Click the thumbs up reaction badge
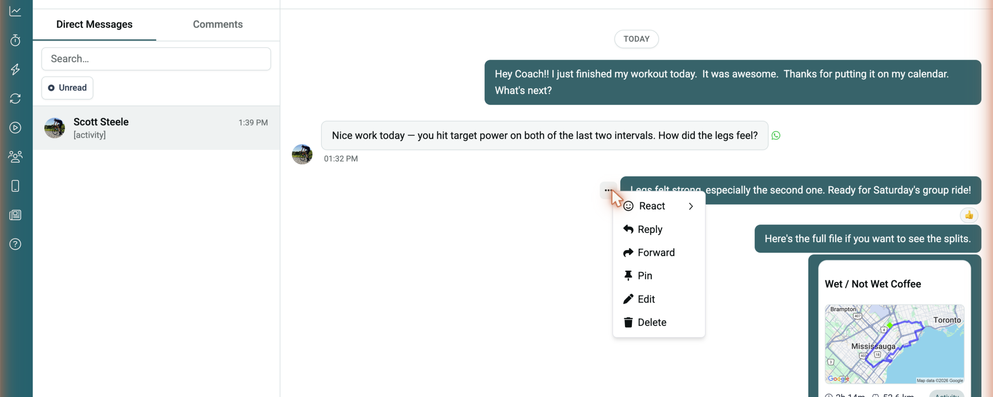This screenshot has width=993, height=397. [x=969, y=215]
